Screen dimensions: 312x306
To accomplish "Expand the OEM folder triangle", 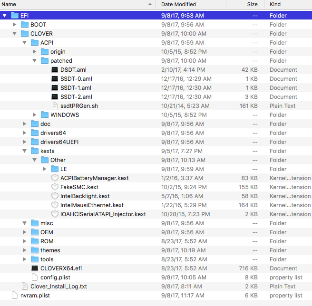I will (x=24, y=232).
